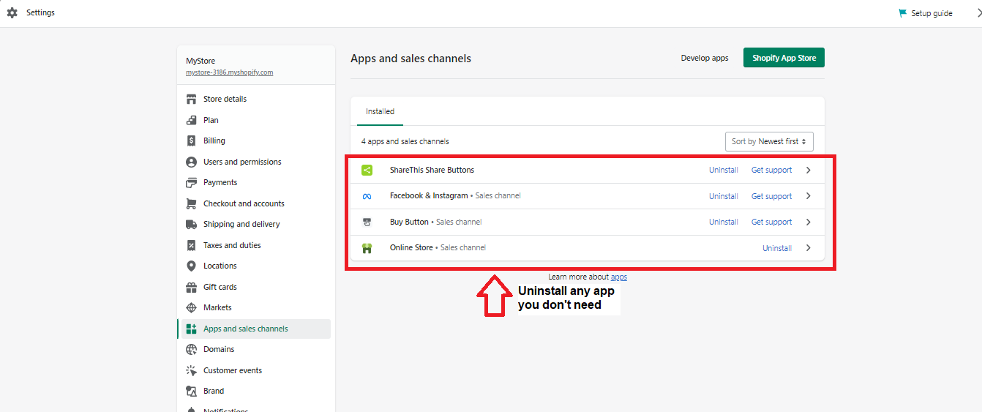Click the Store details icon
The width and height of the screenshot is (982, 412).
click(191, 99)
